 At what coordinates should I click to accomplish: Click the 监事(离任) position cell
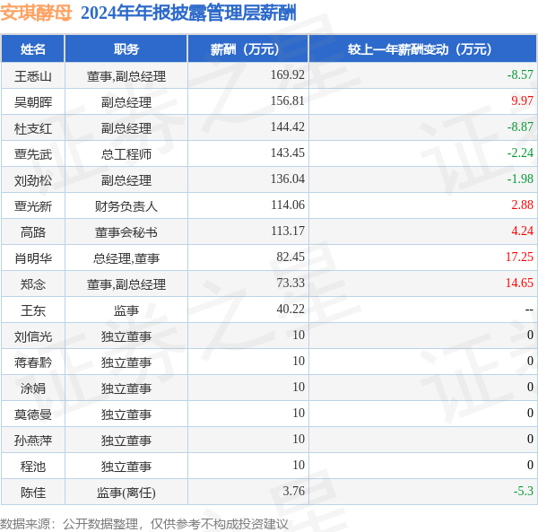pos(126,493)
